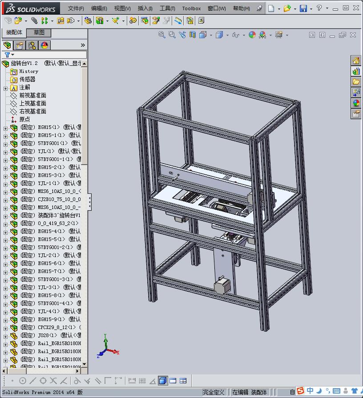Click the feature tree horizontal scrollbar thumb
The width and height of the screenshot is (363, 398).
[17, 371]
